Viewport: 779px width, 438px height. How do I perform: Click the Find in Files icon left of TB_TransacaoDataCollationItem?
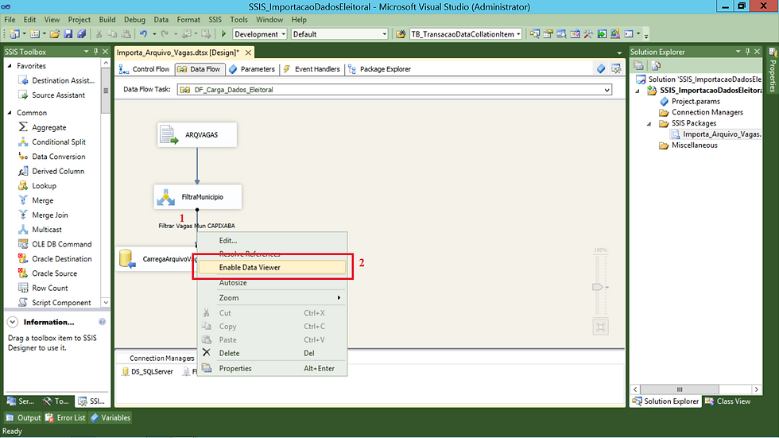click(401, 33)
